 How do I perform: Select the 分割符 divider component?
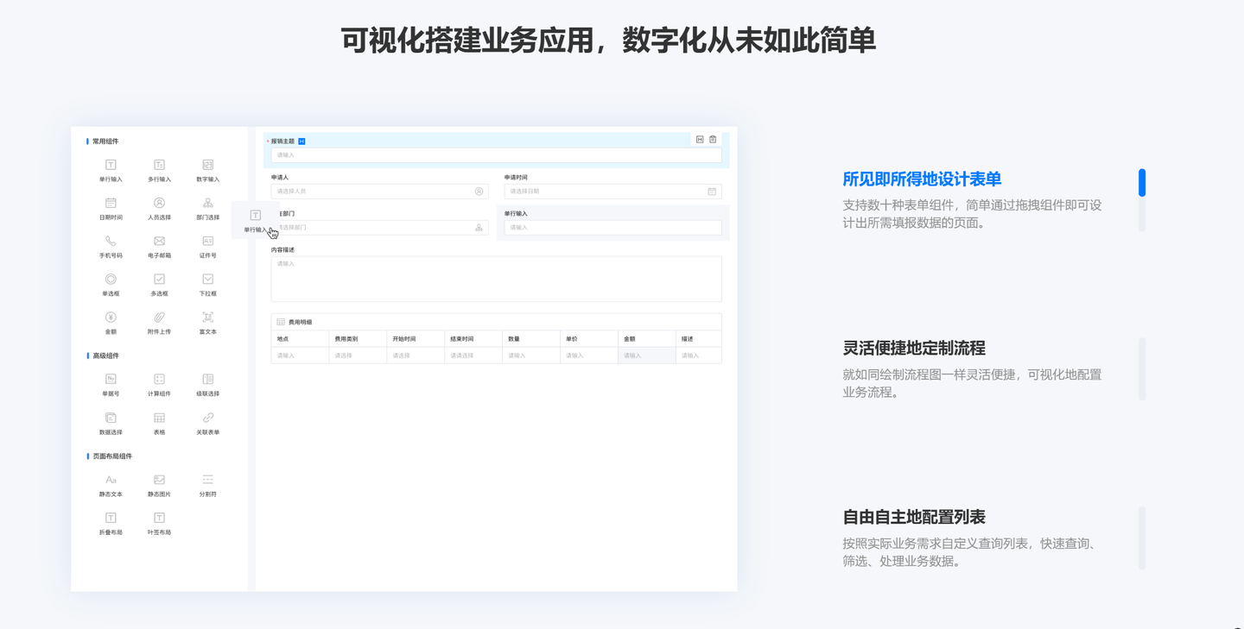point(207,486)
